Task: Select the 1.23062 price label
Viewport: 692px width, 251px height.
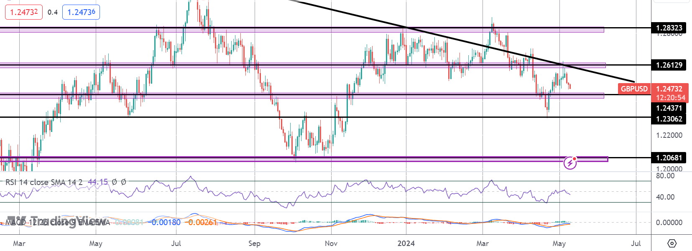Action: pos(669,119)
